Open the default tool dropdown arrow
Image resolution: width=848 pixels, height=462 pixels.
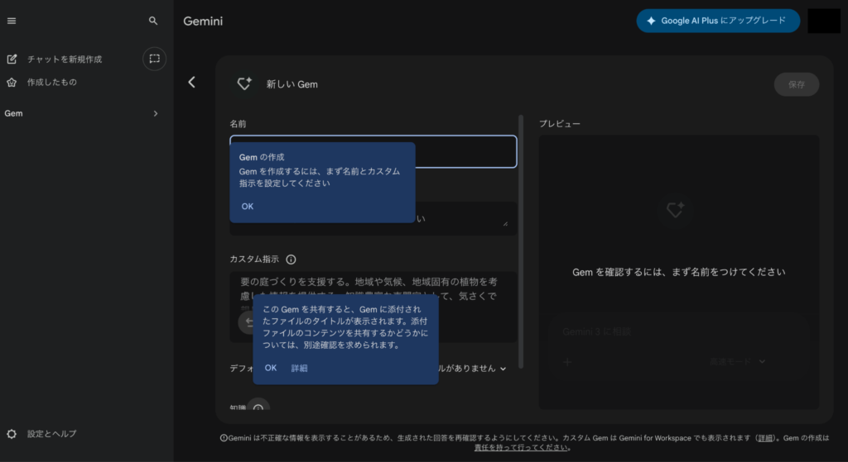point(503,369)
